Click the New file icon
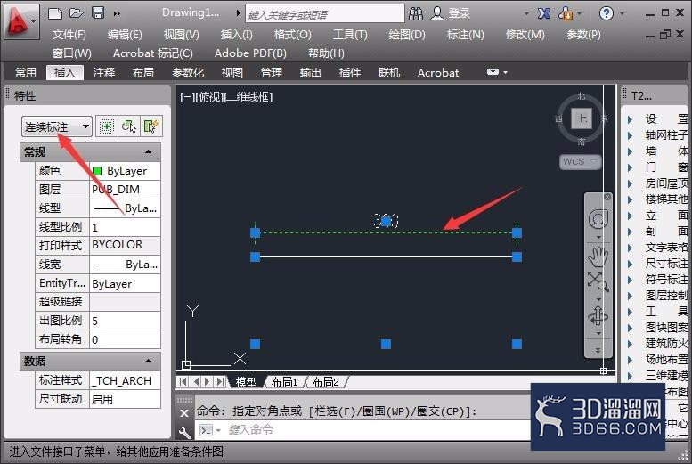Screen dimensions: 692x464 54,13
